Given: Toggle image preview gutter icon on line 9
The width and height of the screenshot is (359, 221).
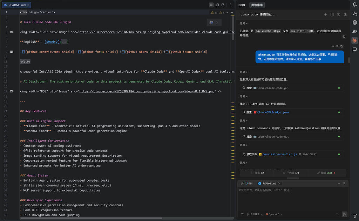Looking at the screenshot, I should click(x=12, y=52).
